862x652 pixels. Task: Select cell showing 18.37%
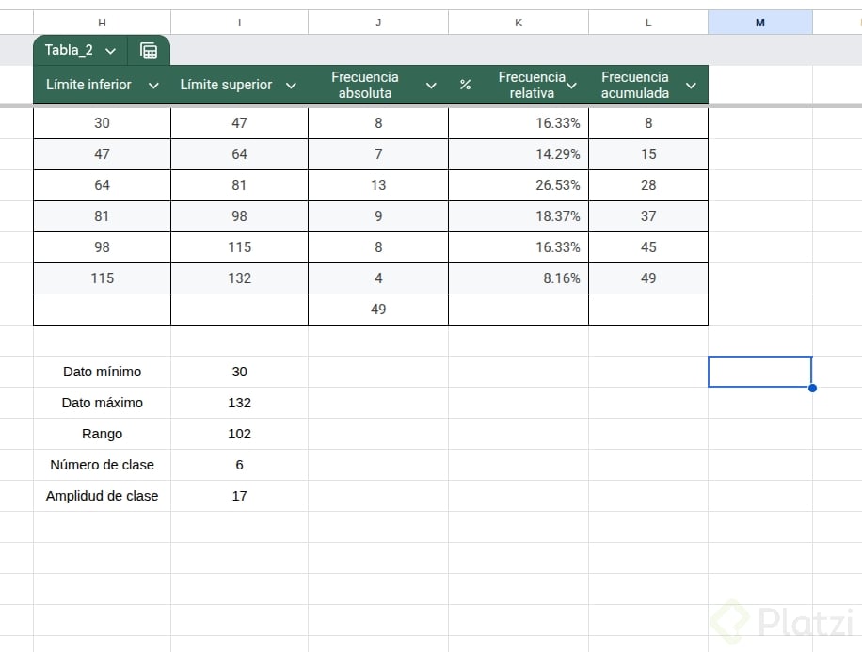click(x=519, y=216)
